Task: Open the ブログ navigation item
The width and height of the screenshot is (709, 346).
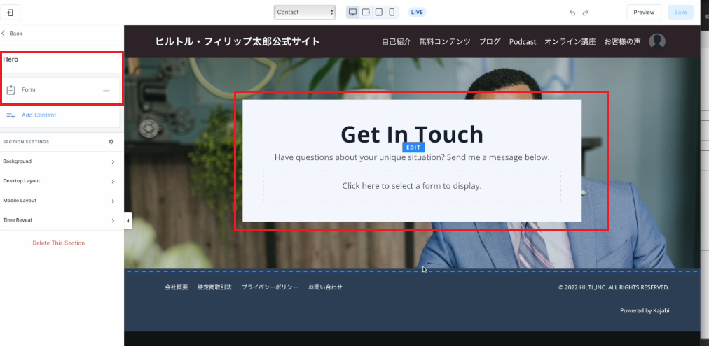Action: tap(490, 42)
